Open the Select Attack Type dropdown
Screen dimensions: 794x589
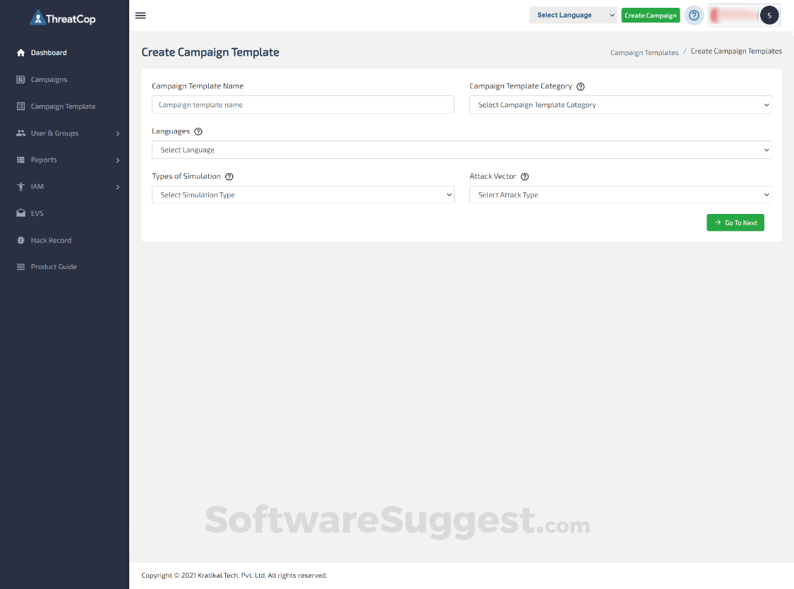[x=620, y=194]
